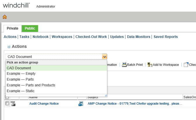Open the Tasks link
Screen dimensions: 196x120
tap(24, 37)
